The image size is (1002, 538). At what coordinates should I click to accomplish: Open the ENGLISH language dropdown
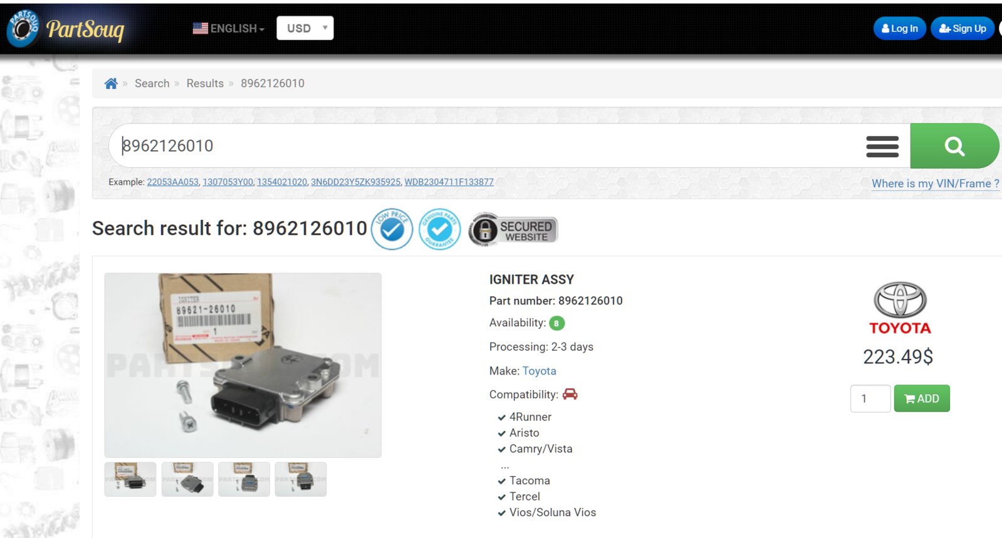(x=229, y=28)
